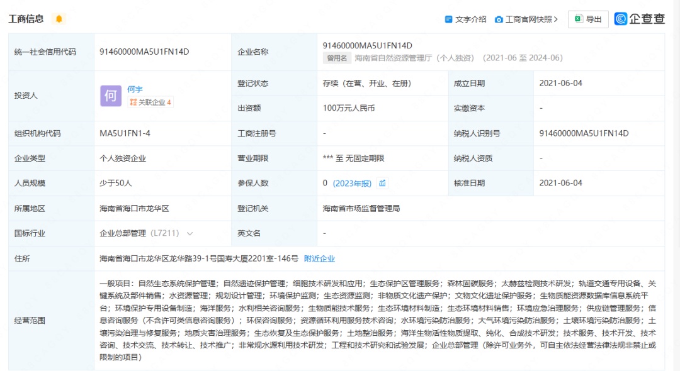Image resolution: width=680 pixels, height=371 pixels.
Task: Click the blue document icon before 文字介绍
Action: [x=448, y=19]
